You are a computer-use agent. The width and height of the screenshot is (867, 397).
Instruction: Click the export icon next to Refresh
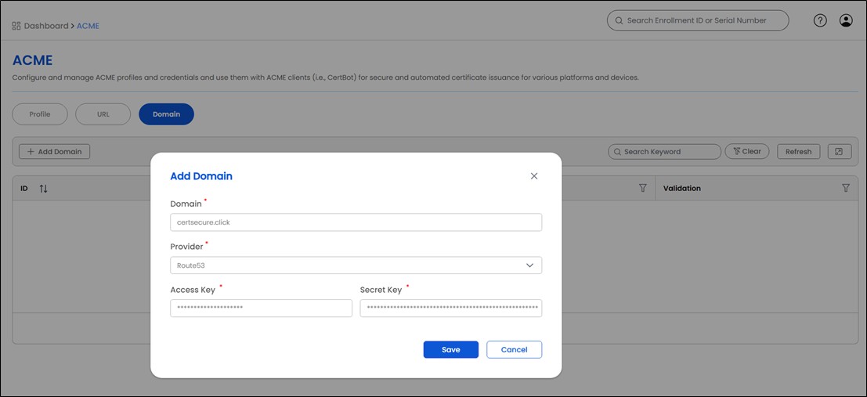click(x=839, y=151)
